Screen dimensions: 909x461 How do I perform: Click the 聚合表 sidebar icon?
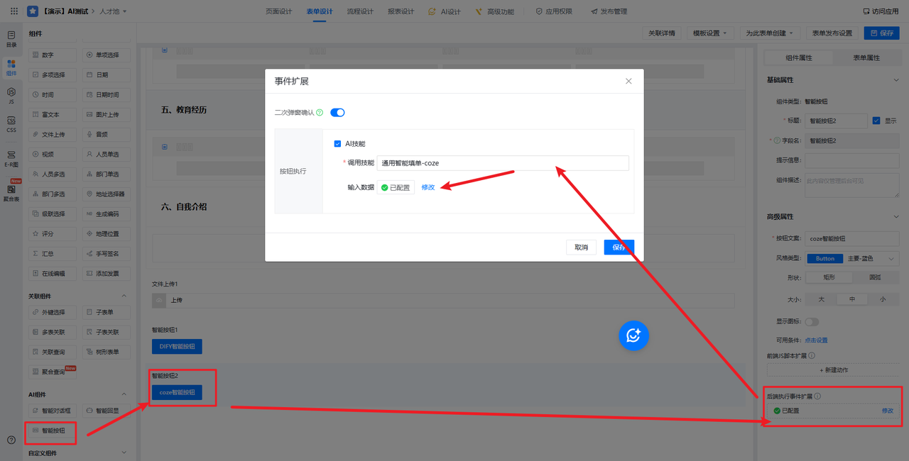point(11,192)
